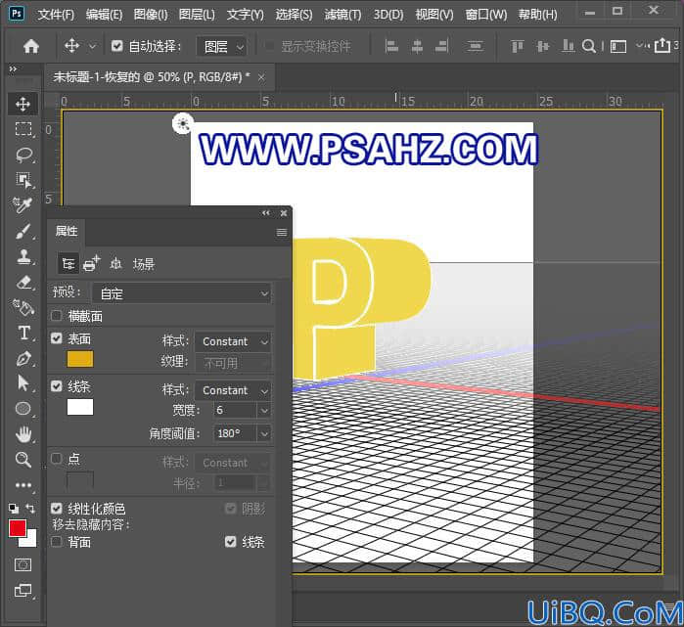Click the 3D light widget on canvas
This screenshot has width=684, height=627.
click(183, 123)
